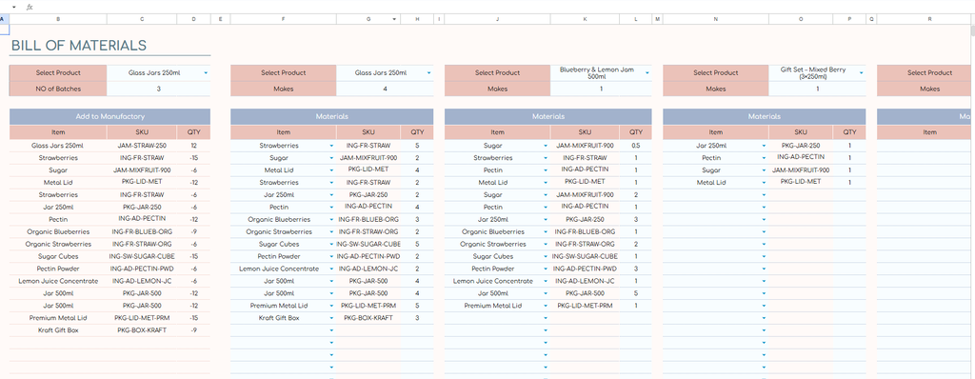Select column J header
This screenshot has width=975, height=379.
pos(497,19)
